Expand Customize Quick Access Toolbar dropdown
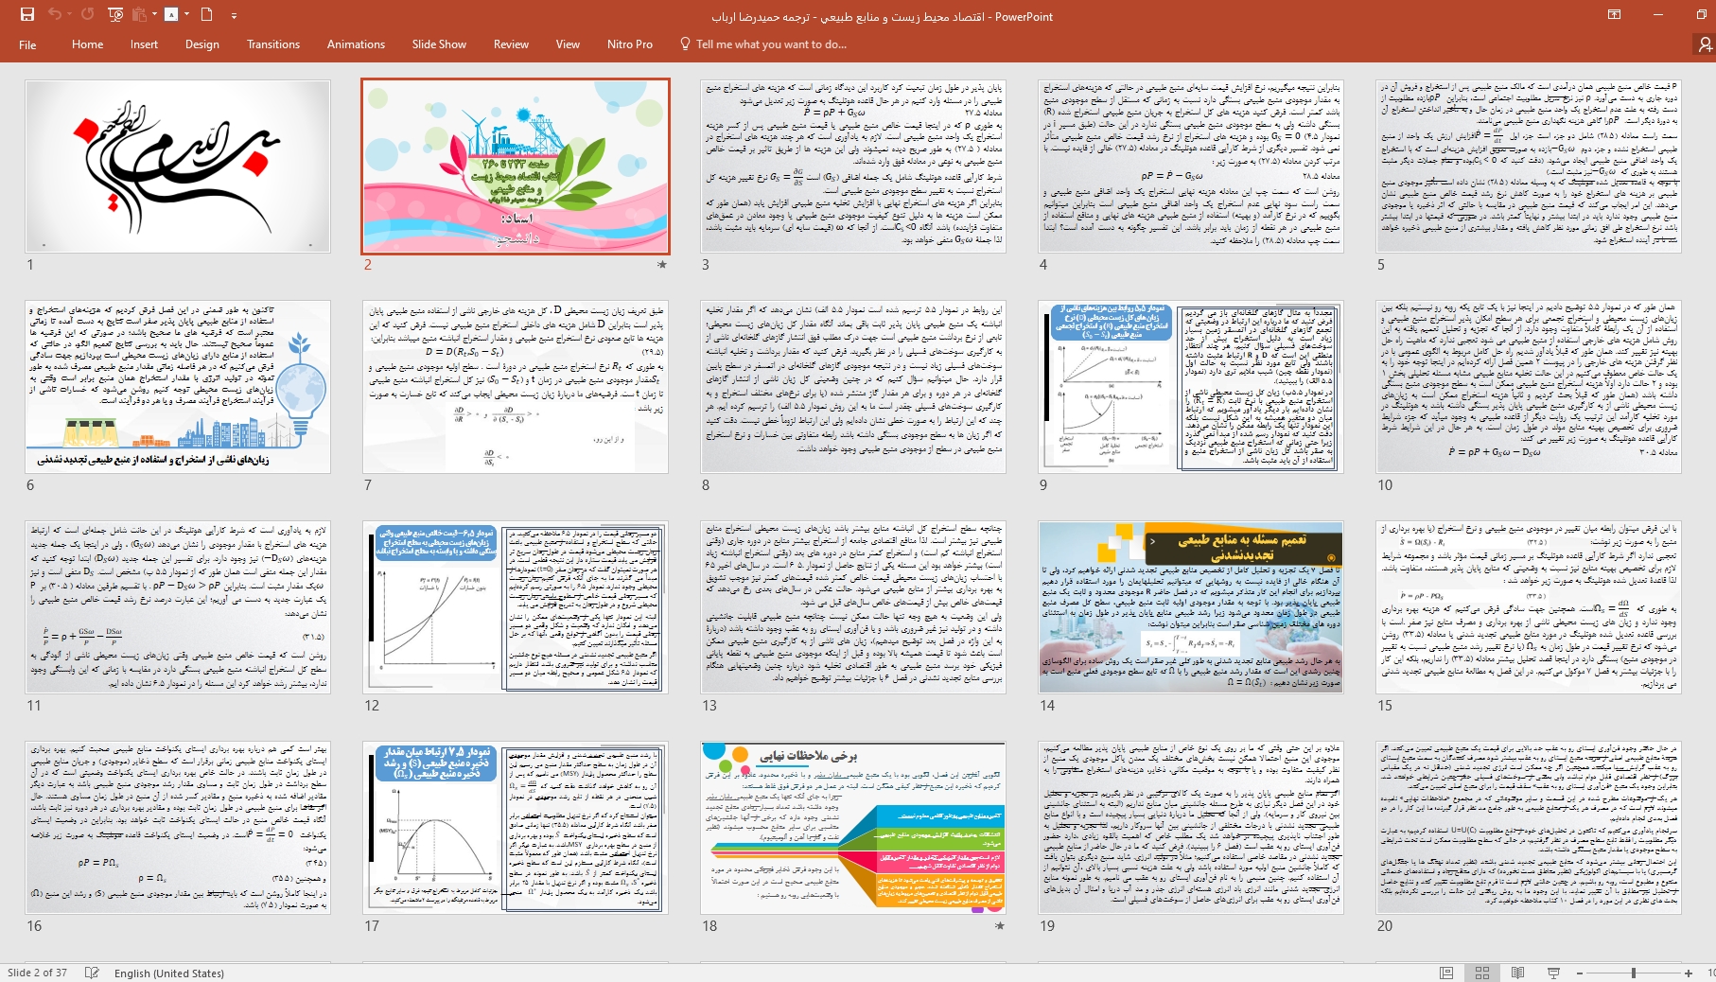The image size is (1716, 982). 234,15
